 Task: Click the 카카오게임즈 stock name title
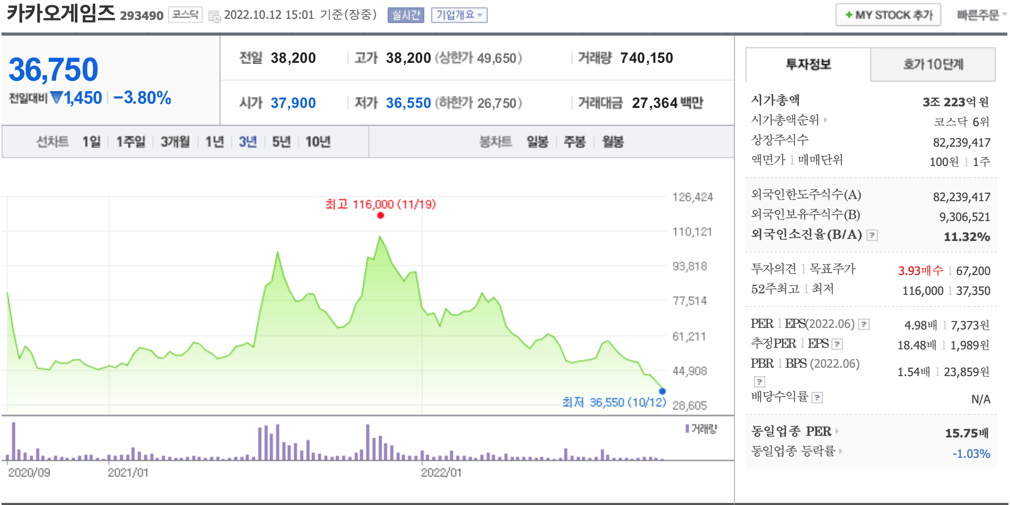[61, 13]
